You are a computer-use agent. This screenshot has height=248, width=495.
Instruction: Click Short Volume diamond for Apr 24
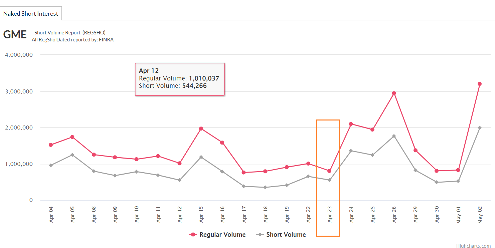pyautogui.click(x=351, y=151)
